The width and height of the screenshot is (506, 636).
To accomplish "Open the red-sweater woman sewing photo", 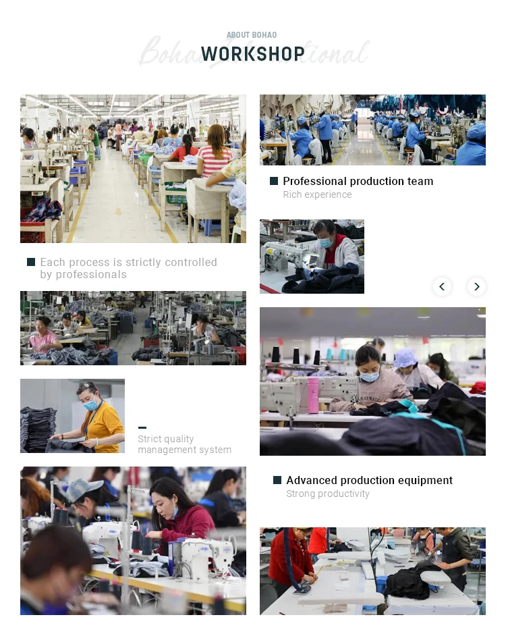I will [x=133, y=541].
